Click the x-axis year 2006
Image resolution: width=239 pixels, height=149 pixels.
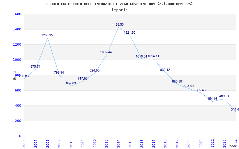coord(24,144)
